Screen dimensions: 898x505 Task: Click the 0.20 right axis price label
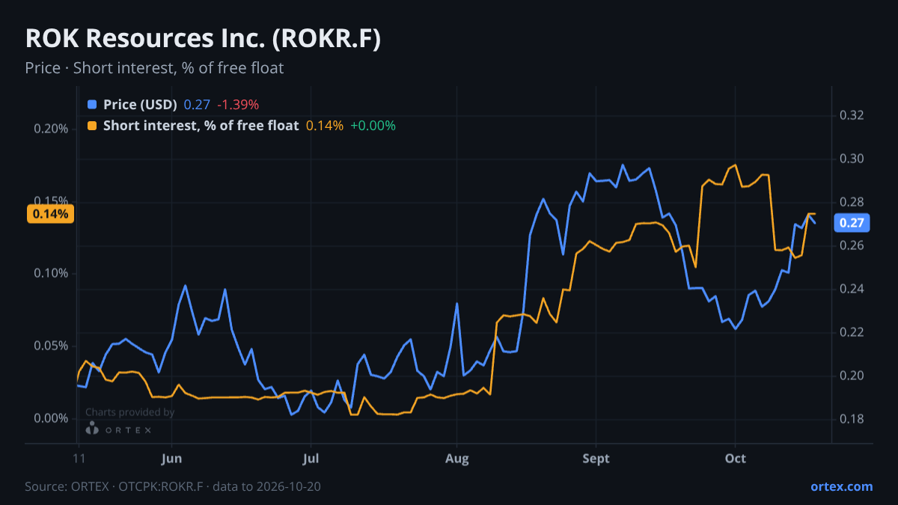852,376
